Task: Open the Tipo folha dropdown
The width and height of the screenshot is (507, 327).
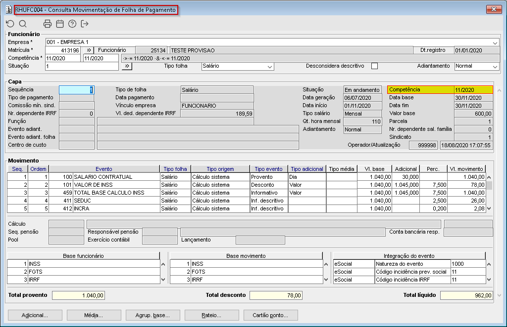Action: point(269,66)
